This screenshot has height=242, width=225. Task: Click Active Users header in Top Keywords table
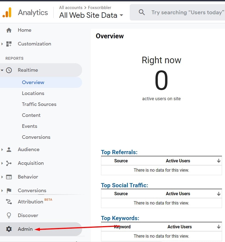(x=180, y=227)
